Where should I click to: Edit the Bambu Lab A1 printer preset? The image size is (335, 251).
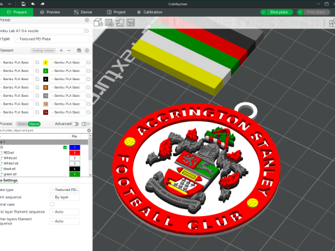pyautogui.click(x=87, y=31)
